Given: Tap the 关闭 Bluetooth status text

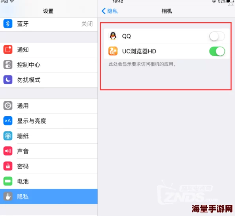Looking at the screenshot, I should [87, 24].
